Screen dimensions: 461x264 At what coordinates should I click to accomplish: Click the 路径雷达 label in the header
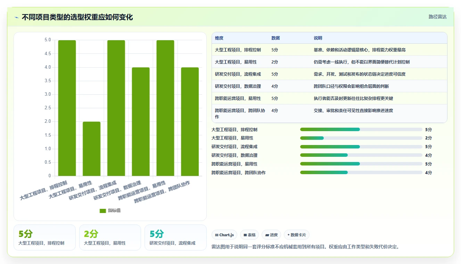click(x=438, y=17)
